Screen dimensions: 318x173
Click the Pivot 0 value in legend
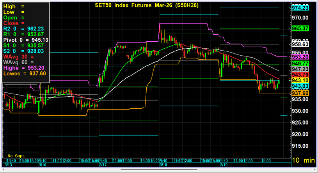(25, 40)
